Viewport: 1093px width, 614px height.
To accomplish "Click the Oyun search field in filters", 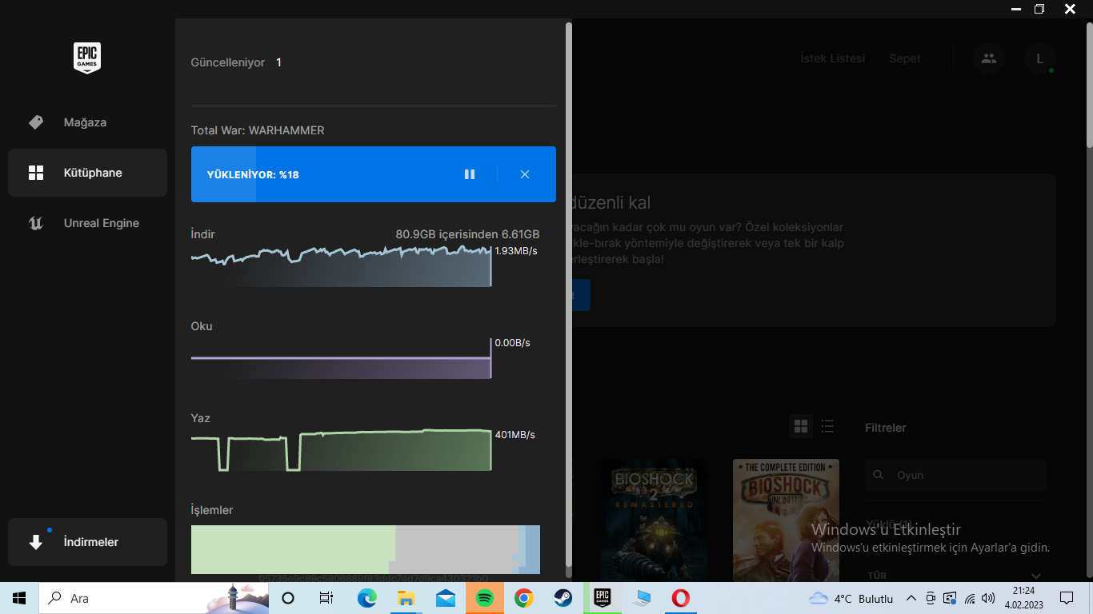I will tap(955, 475).
